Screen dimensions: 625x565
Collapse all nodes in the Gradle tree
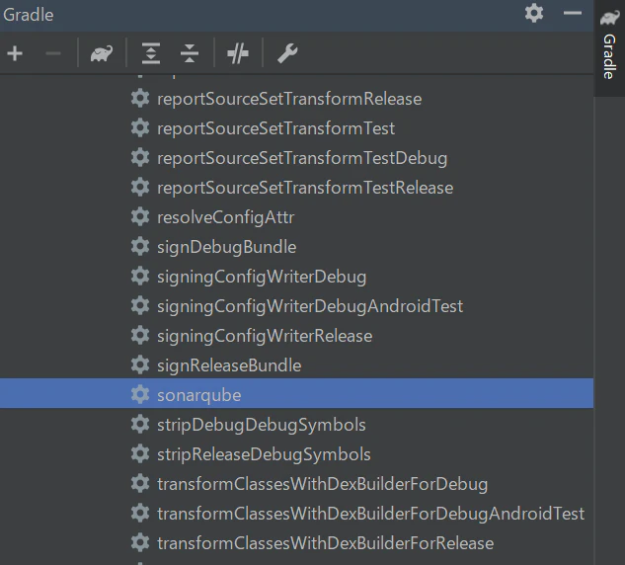[190, 53]
